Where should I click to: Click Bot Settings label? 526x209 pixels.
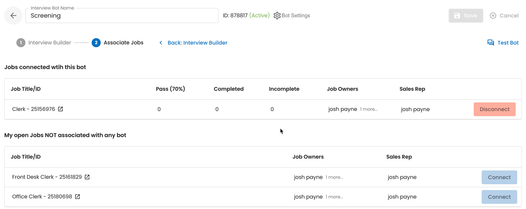tap(296, 15)
